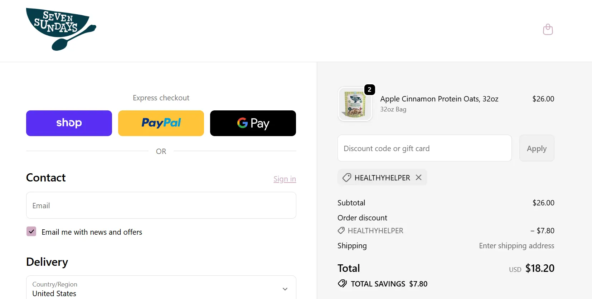Click the Order discount HEALTHYHELPER tag icon
This screenshot has height=299, width=592.
click(341, 231)
